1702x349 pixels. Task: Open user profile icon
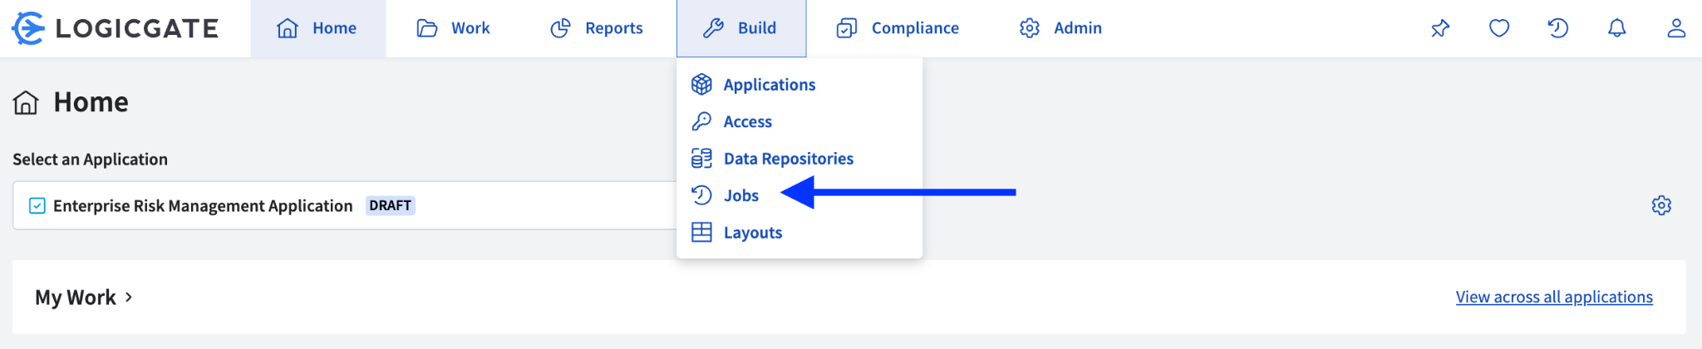point(1676,28)
